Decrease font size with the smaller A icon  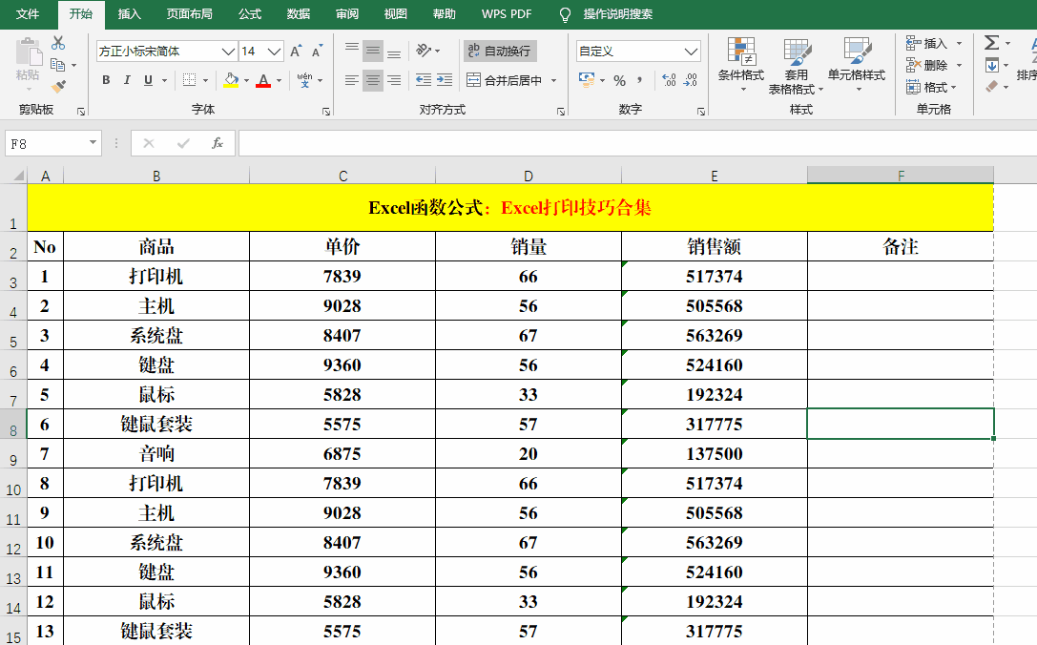(x=317, y=51)
